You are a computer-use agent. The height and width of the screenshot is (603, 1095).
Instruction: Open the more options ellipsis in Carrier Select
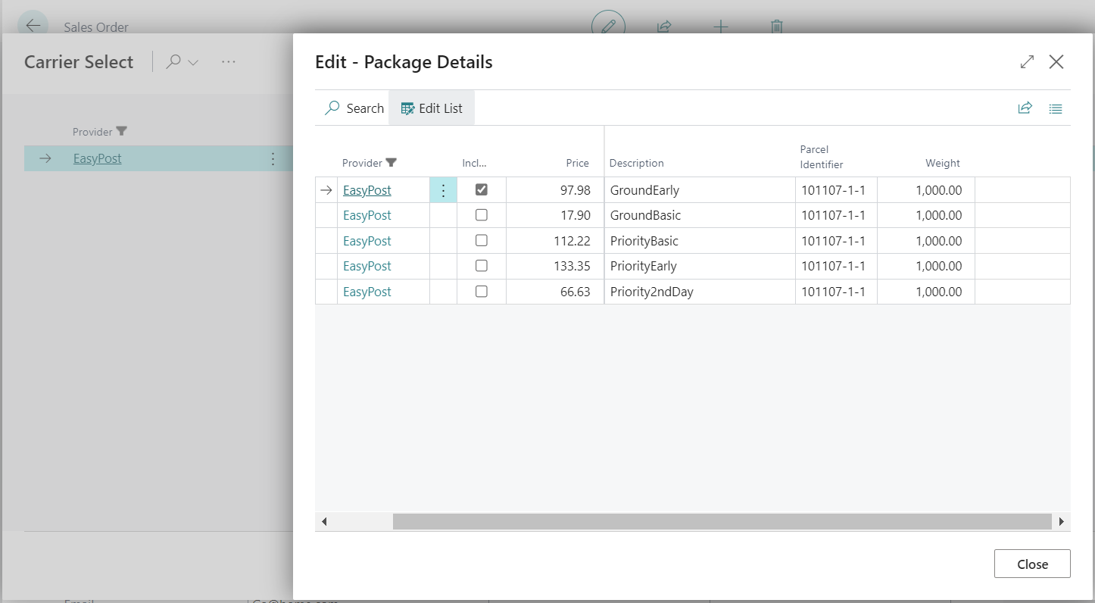tap(229, 62)
